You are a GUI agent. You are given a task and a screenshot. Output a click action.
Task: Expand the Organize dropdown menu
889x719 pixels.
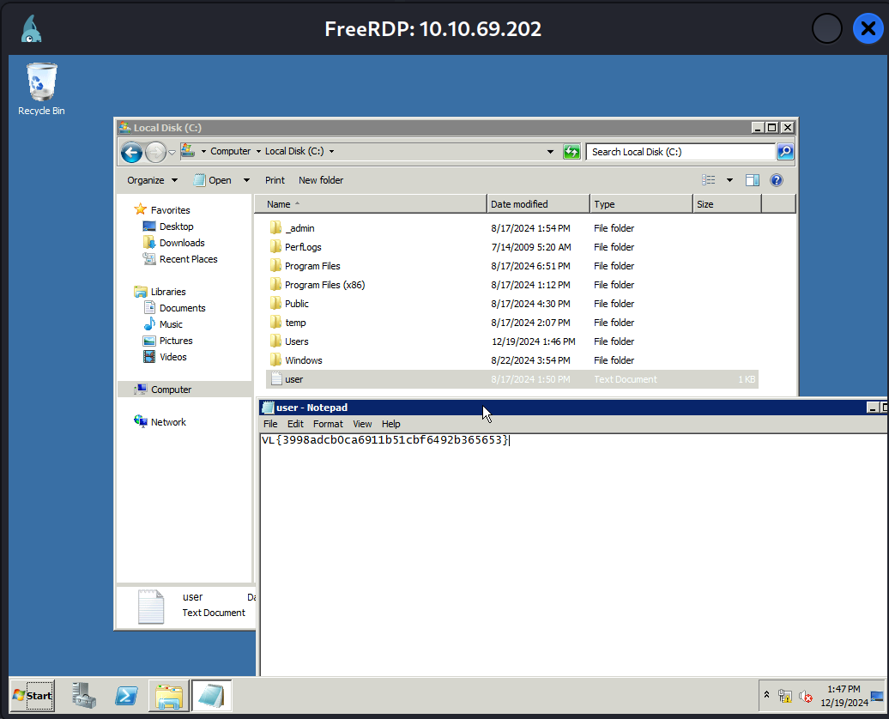point(152,180)
